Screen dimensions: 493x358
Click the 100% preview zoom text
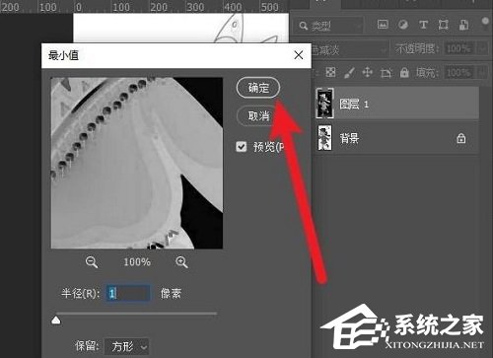point(137,262)
